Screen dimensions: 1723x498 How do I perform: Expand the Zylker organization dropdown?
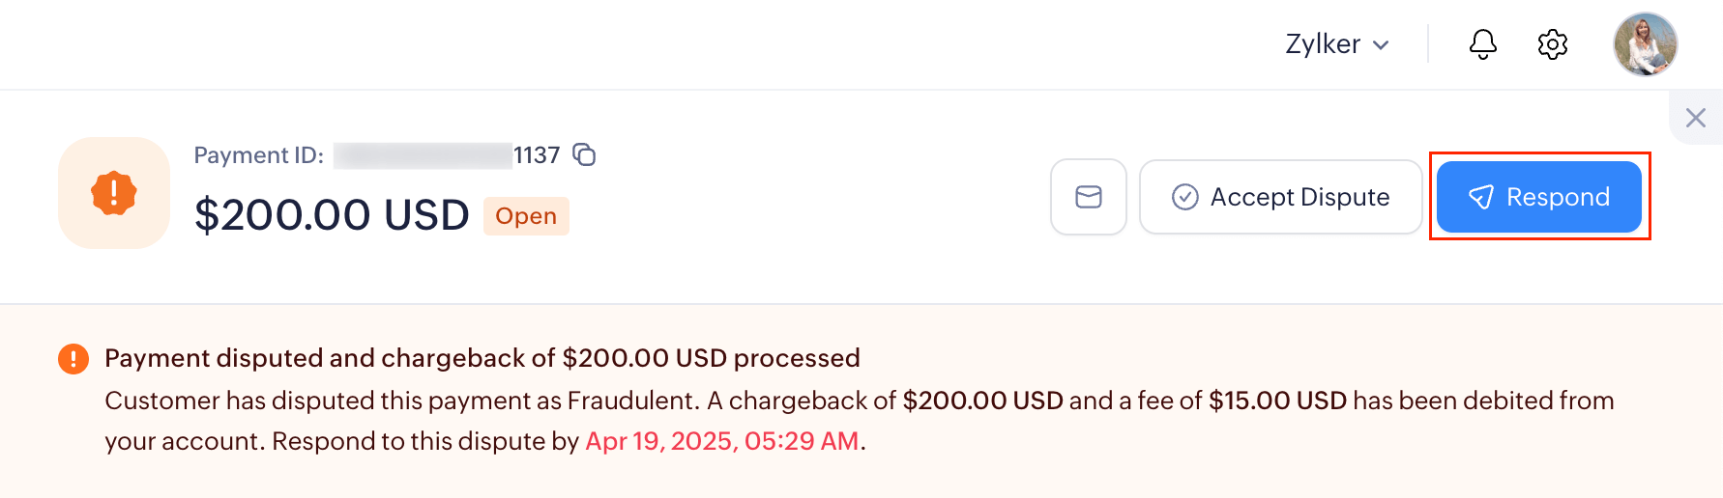(x=1336, y=44)
